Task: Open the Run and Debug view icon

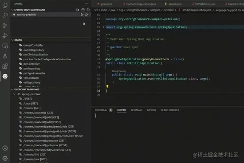Action: click(x=5, y=36)
